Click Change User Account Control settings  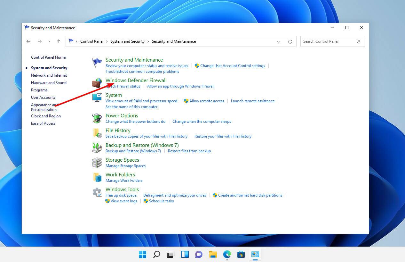coord(233,66)
